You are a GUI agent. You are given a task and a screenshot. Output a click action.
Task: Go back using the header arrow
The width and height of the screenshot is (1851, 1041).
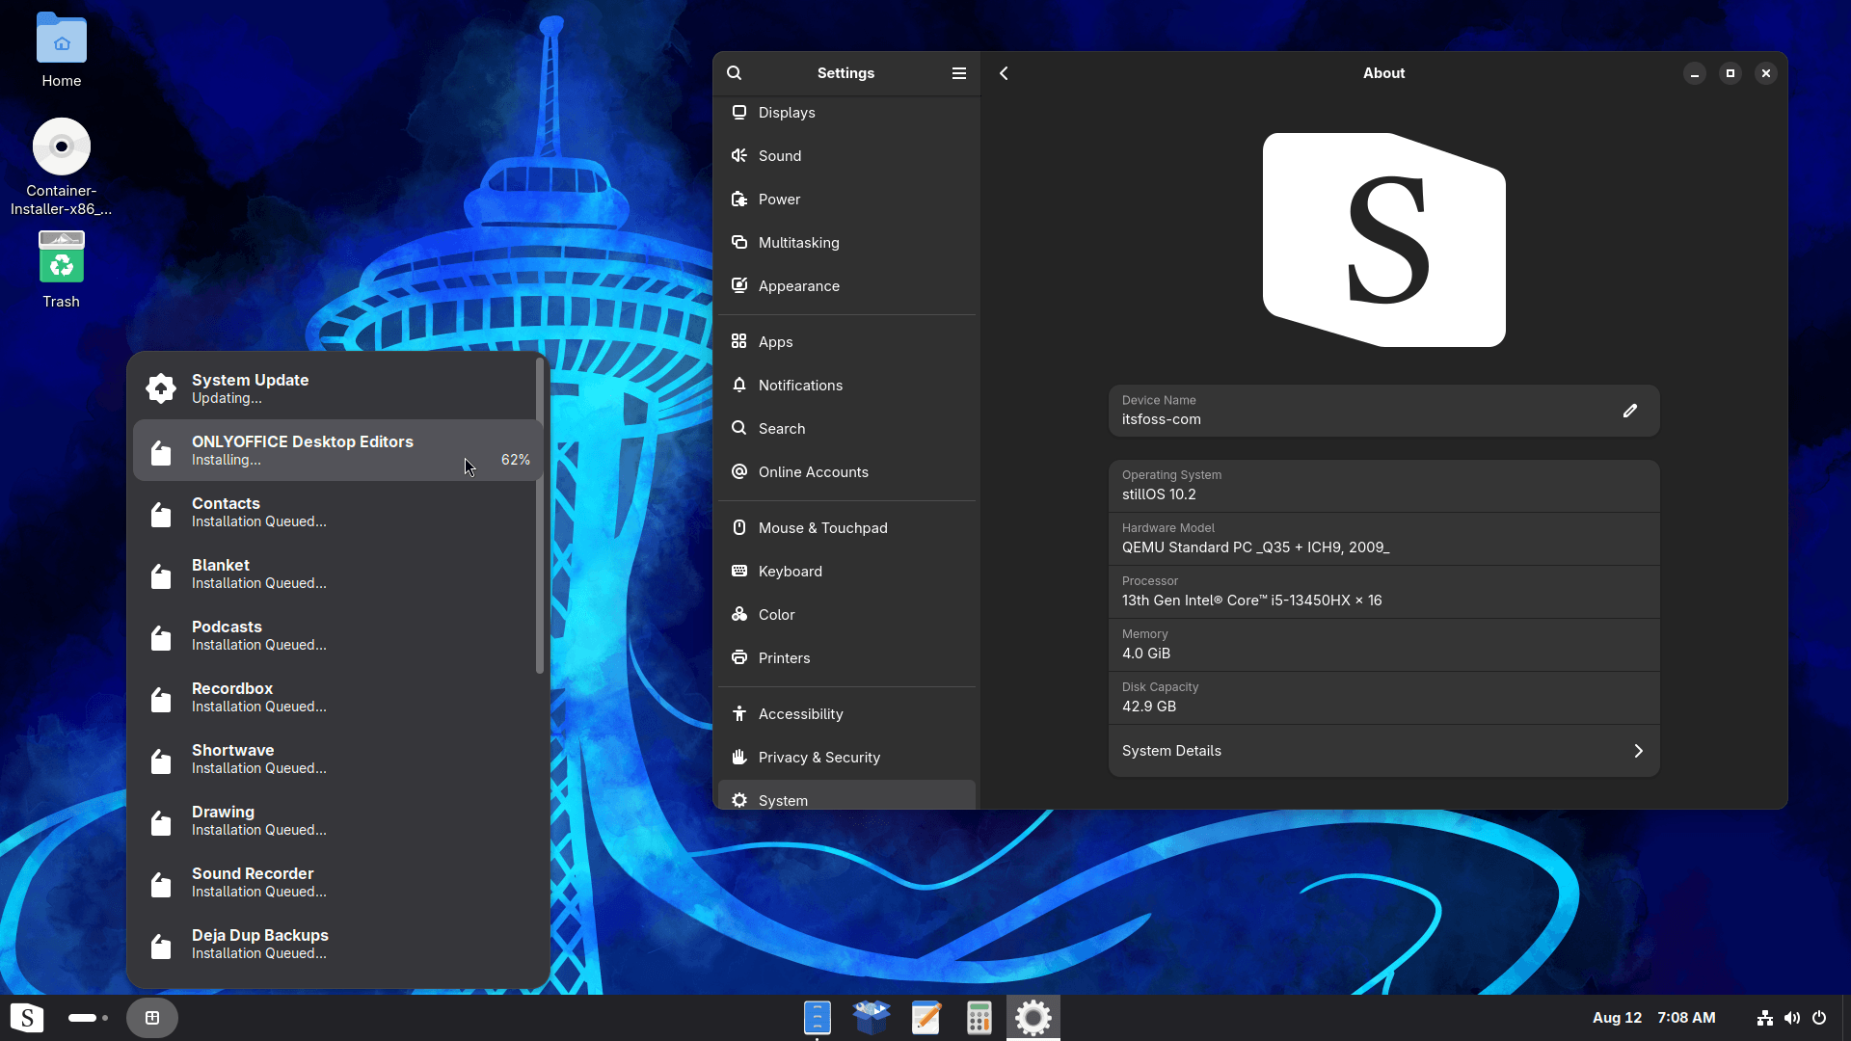click(x=1004, y=73)
